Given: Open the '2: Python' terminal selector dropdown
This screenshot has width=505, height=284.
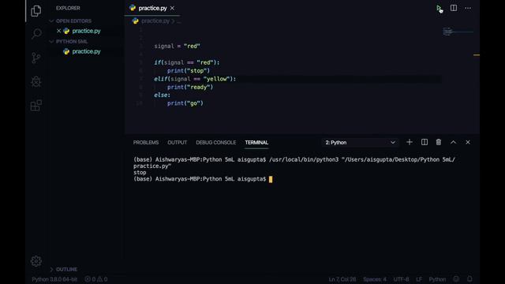Looking at the screenshot, I should pyautogui.click(x=360, y=143).
